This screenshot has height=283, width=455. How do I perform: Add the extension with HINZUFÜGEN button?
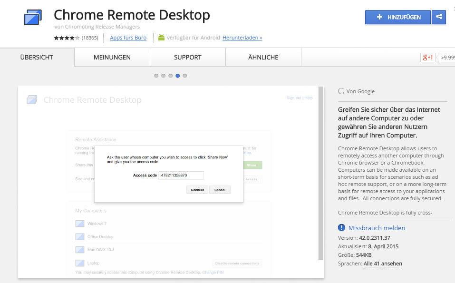[397, 17]
